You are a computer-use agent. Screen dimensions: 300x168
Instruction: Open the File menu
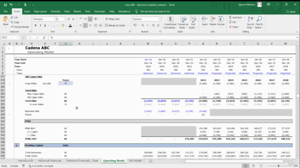click(6, 11)
